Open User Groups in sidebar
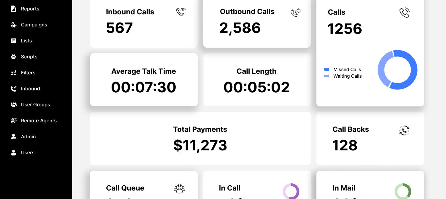446x199 pixels. click(x=35, y=105)
